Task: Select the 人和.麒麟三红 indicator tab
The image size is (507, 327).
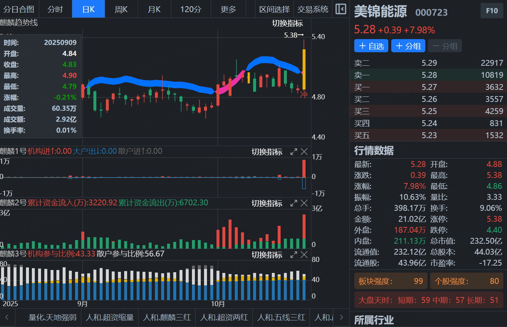Action: click(167, 317)
